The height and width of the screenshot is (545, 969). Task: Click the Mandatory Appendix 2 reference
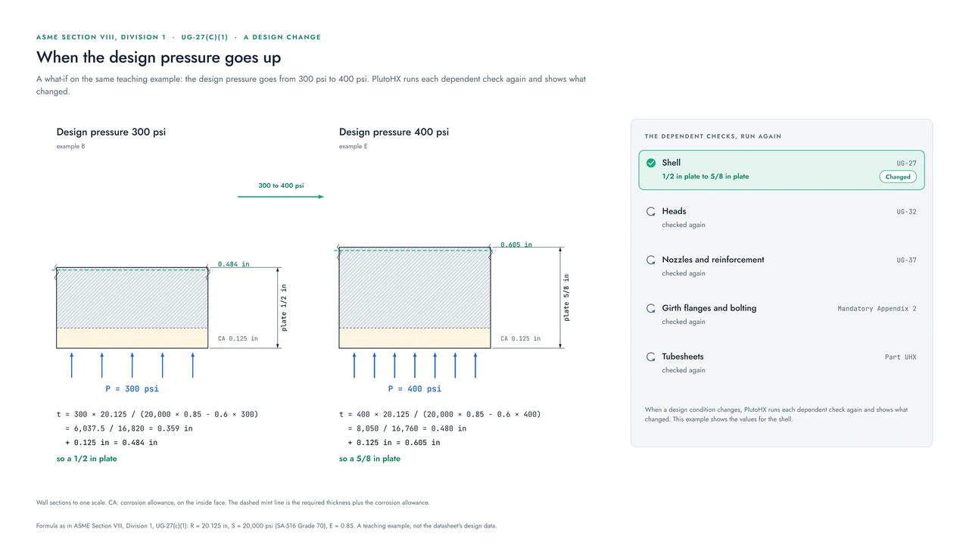click(x=877, y=309)
